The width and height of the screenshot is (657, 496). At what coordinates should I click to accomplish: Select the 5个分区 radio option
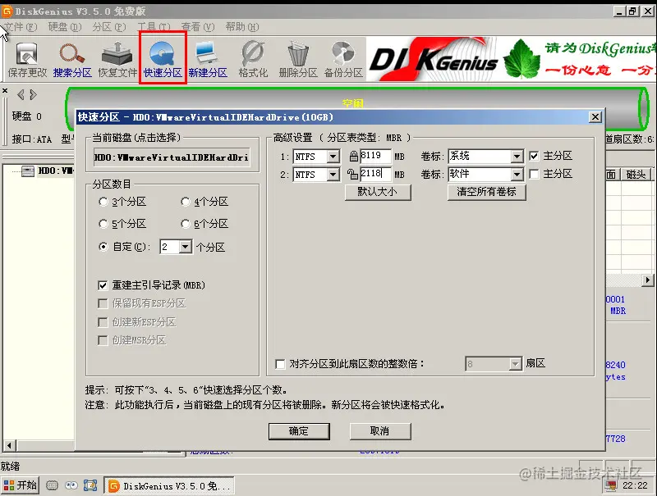[x=103, y=224]
